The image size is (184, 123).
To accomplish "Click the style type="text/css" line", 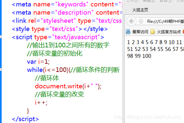I will (x=60, y=29).
